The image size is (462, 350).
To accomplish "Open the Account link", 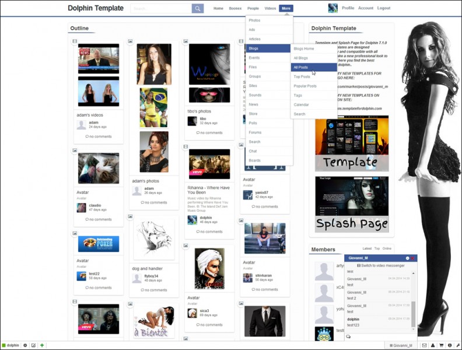I will click(x=366, y=8).
